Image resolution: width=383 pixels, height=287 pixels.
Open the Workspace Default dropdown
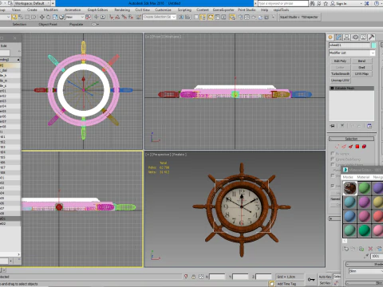(32, 3)
